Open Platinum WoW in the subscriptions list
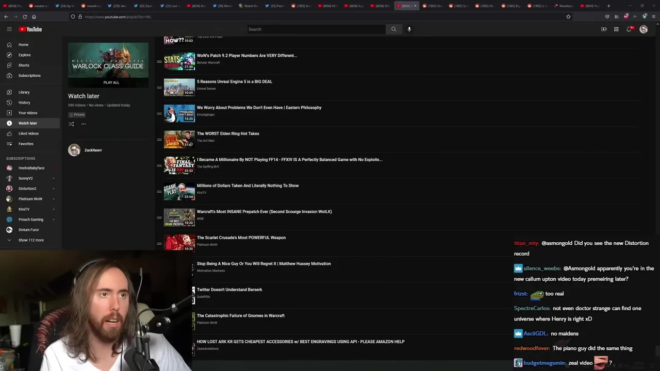Viewport: 660px width, 371px height. (30, 199)
